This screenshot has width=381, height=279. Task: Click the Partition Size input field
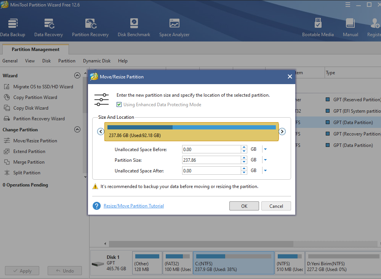211,160
